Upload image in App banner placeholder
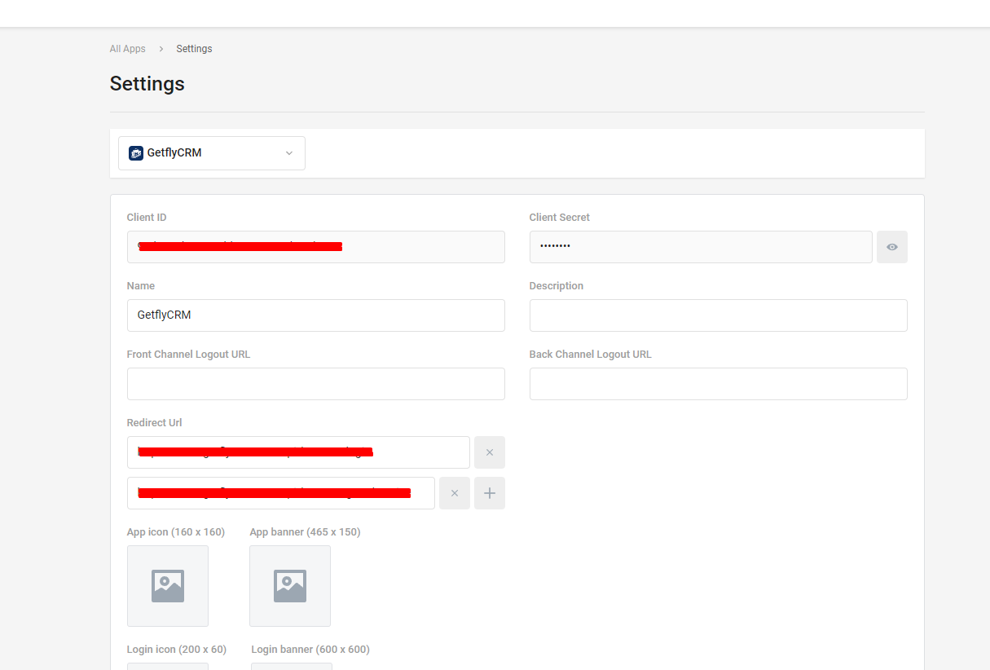Image resolution: width=990 pixels, height=670 pixels. 290,586
